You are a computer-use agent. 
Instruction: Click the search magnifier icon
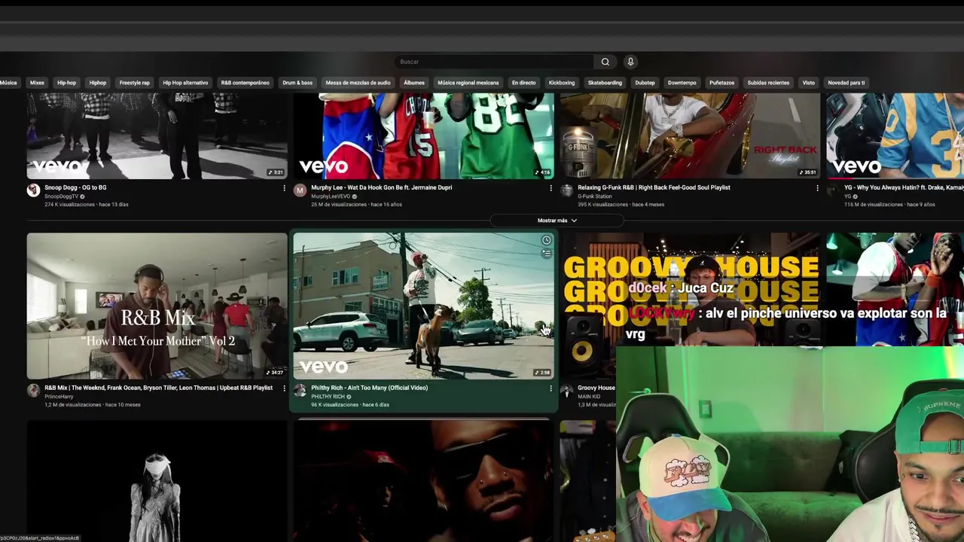(x=605, y=62)
